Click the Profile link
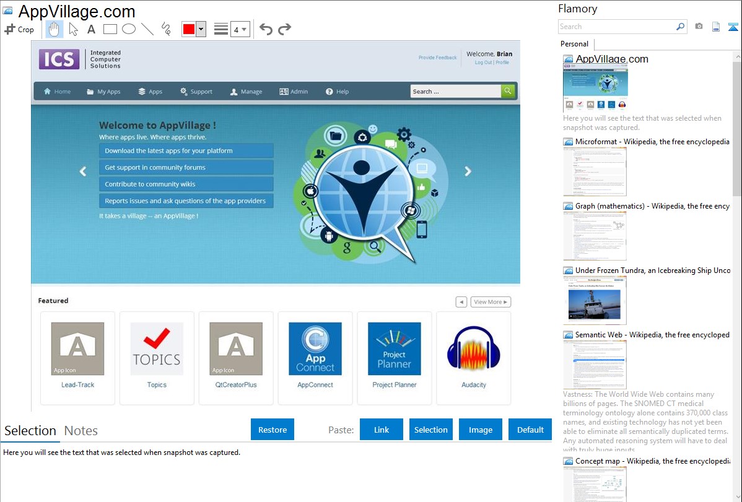This screenshot has width=742, height=502. pos(502,63)
